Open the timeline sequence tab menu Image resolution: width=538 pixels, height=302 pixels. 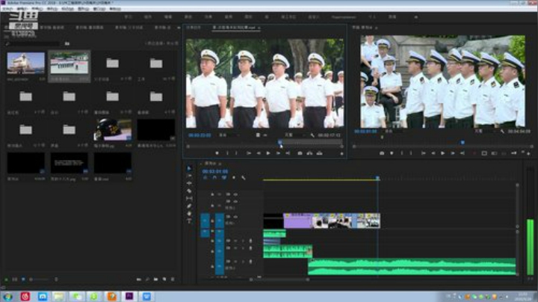pos(220,164)
